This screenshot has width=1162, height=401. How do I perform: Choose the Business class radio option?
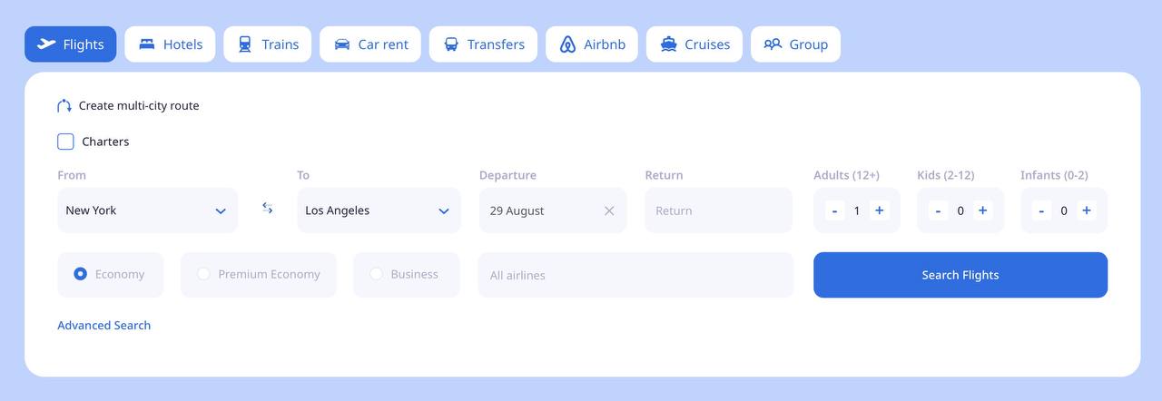407,274
